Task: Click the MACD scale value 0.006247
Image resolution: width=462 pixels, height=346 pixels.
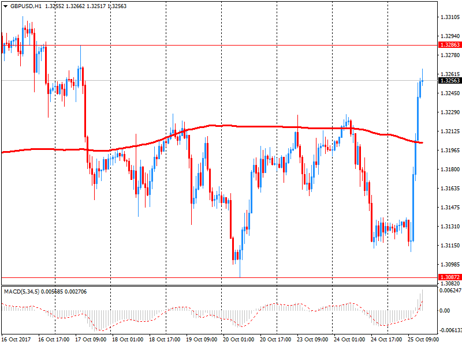Action: (450, 291)
